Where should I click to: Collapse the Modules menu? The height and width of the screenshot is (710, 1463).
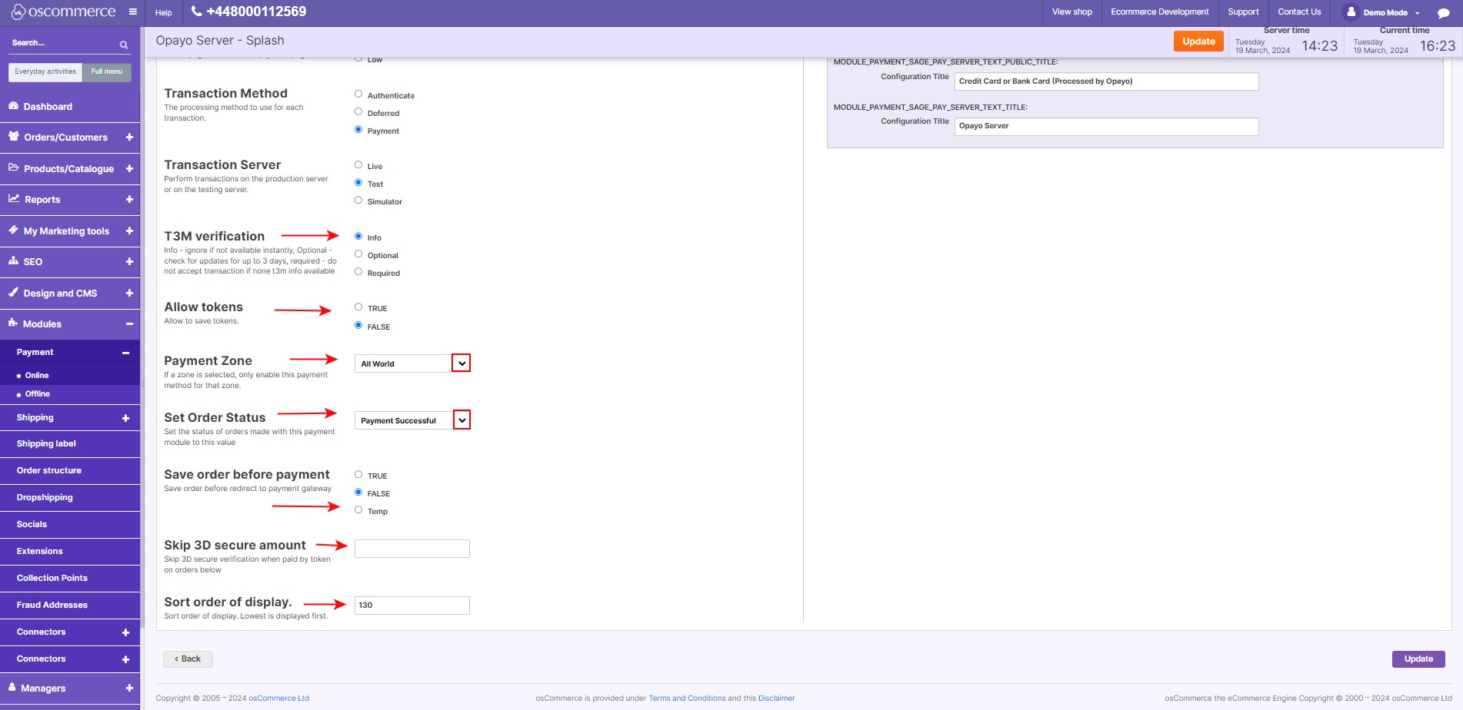coord(129,323)
